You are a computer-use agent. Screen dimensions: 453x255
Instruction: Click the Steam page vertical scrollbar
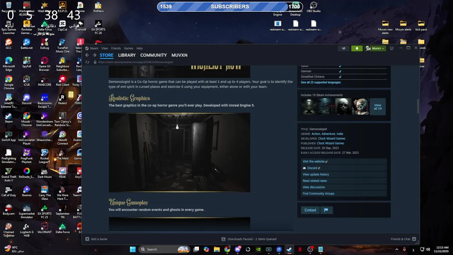tap(418, 106)
